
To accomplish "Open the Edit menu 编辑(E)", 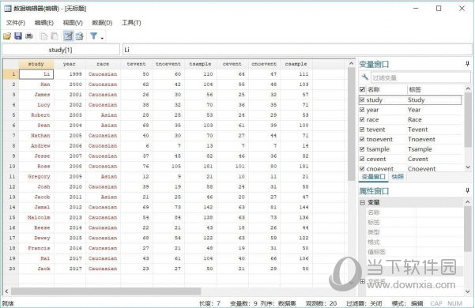I will click(44, 23).
